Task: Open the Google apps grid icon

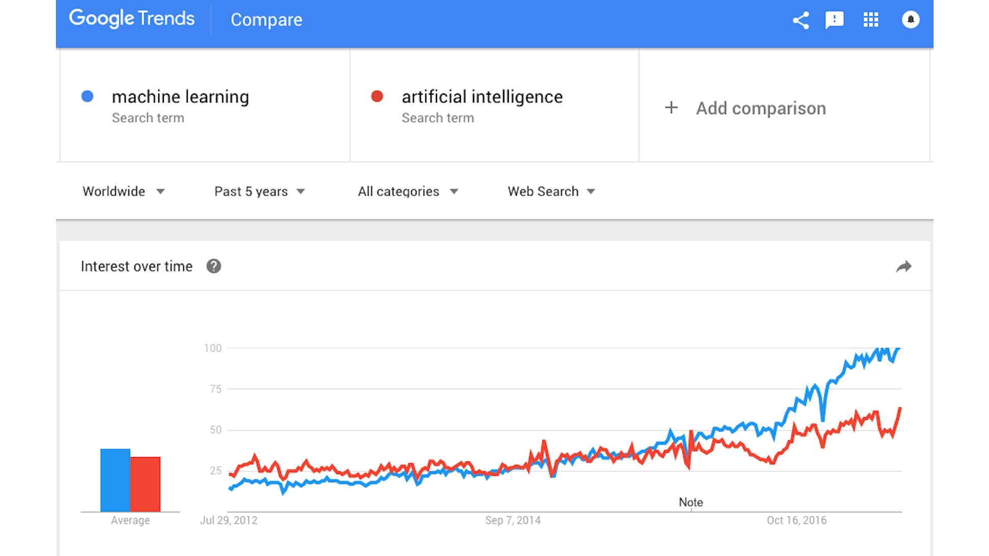Action: (871, 20)
